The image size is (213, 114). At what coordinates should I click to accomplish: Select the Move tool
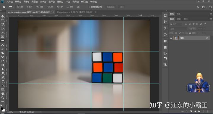(x=3, y=16)
